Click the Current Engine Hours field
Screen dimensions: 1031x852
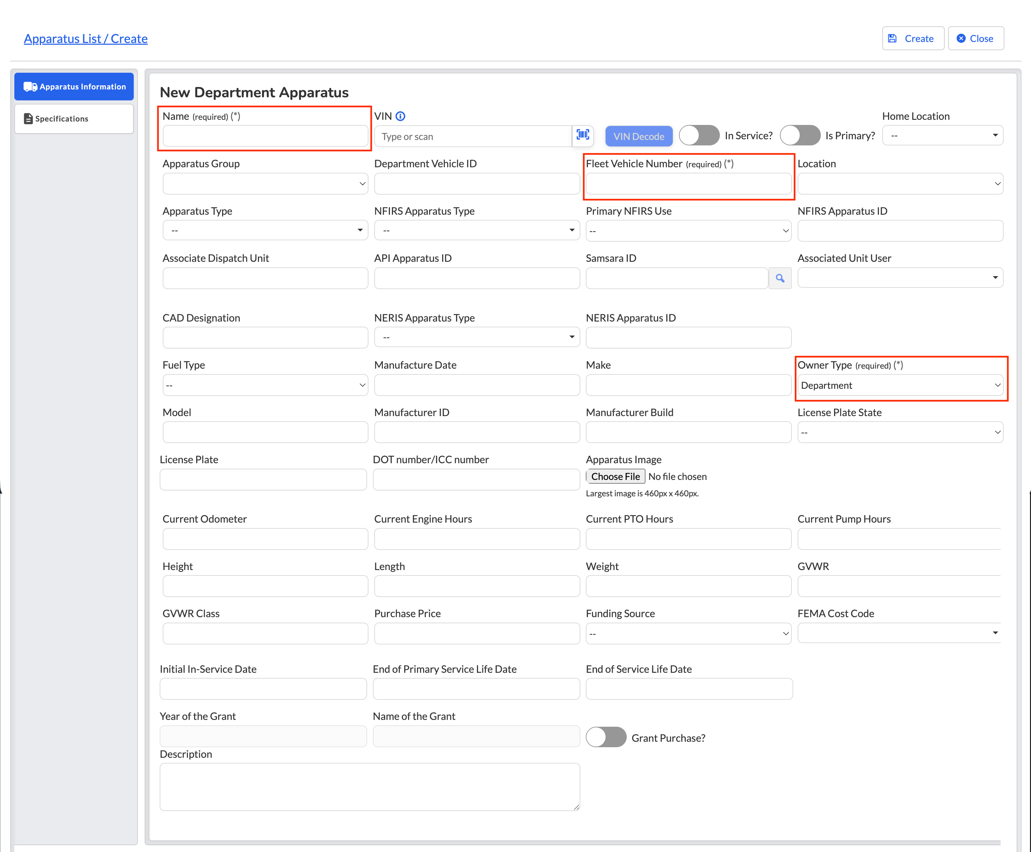(477, 539)
